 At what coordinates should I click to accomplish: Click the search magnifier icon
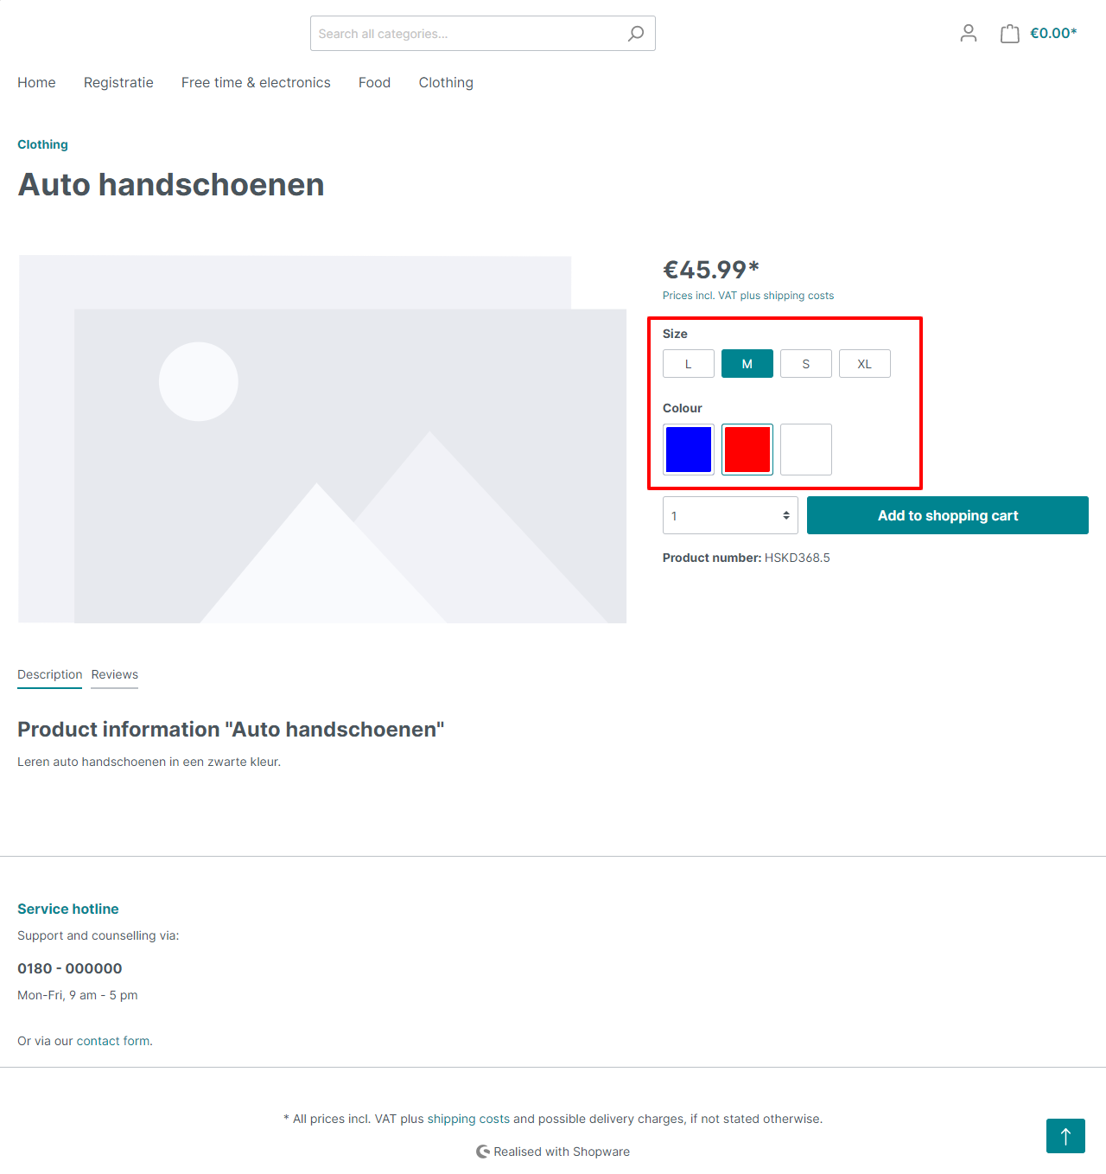pyautogui.click(x=635, y=33)
